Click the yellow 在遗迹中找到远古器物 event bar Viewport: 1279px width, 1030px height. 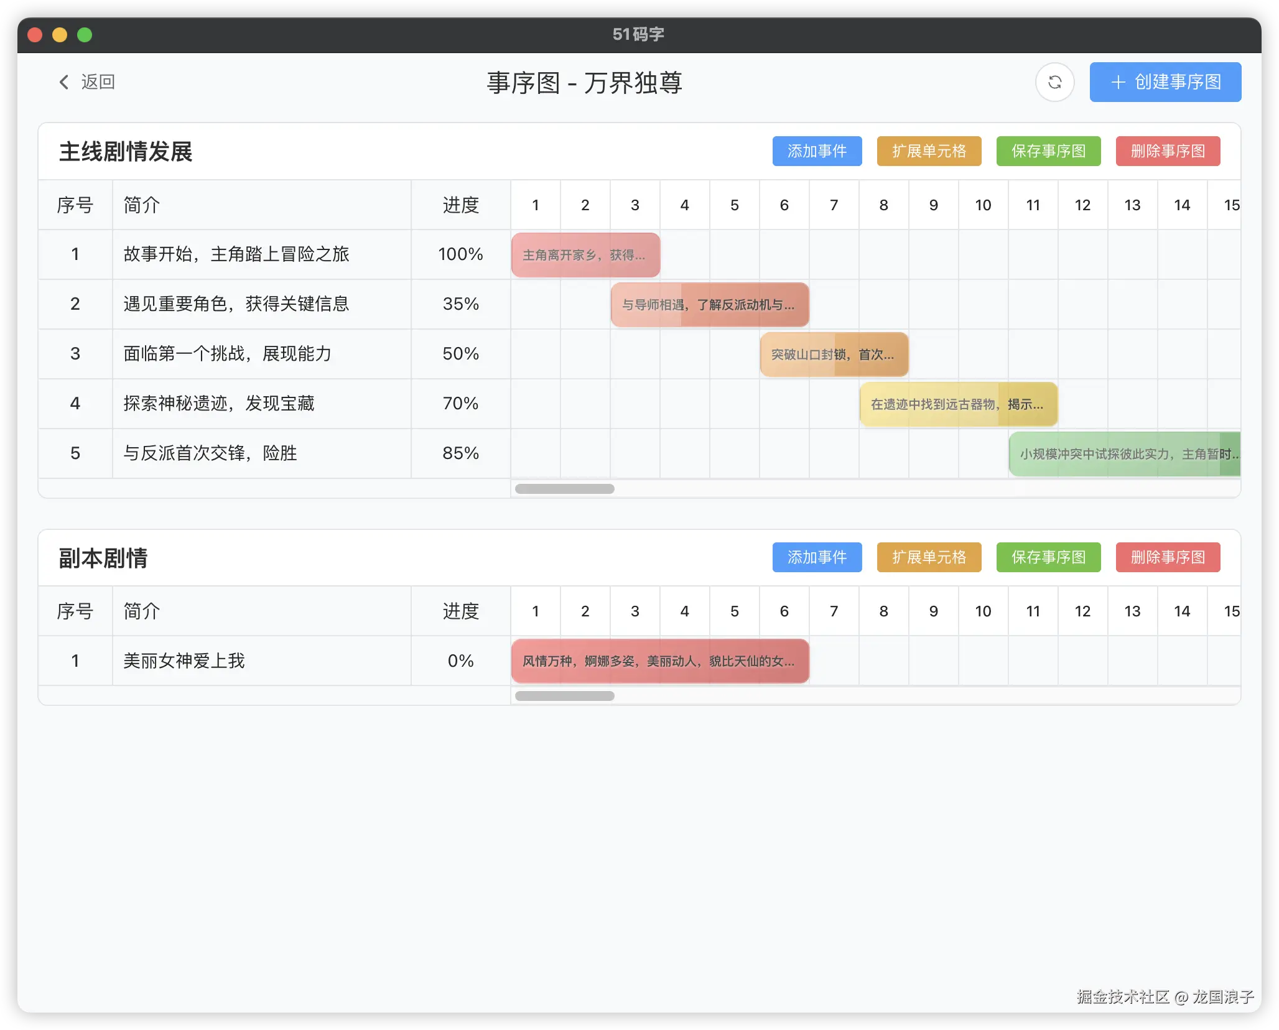(959, 404)
